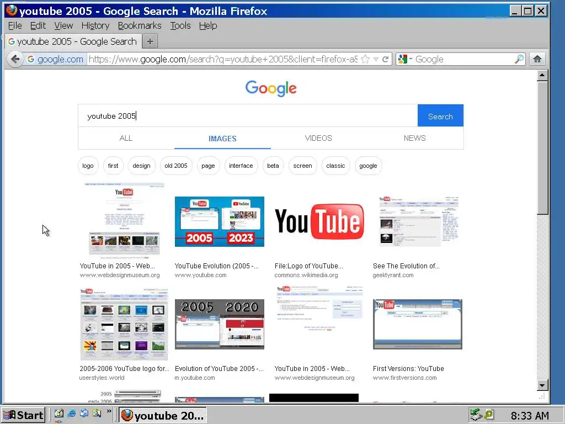Click the 'Evolution of YouTube 2005 -...' title link
The height and width of the screenshot is (424, 565).
(219, 368)
